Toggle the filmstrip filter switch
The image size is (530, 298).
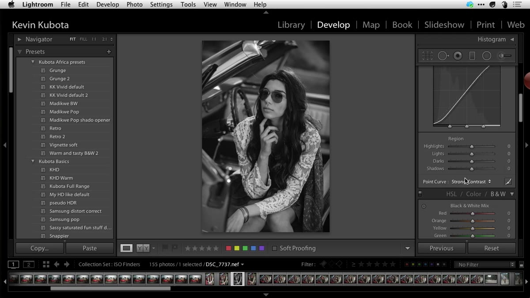pyautogui.click(x=522, y=264)
